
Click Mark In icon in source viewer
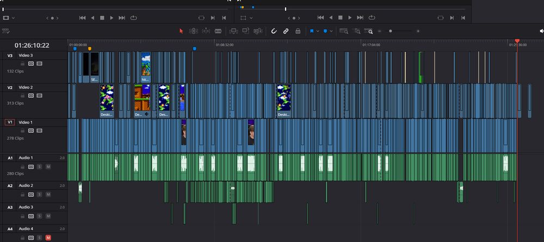click(213, 18)
